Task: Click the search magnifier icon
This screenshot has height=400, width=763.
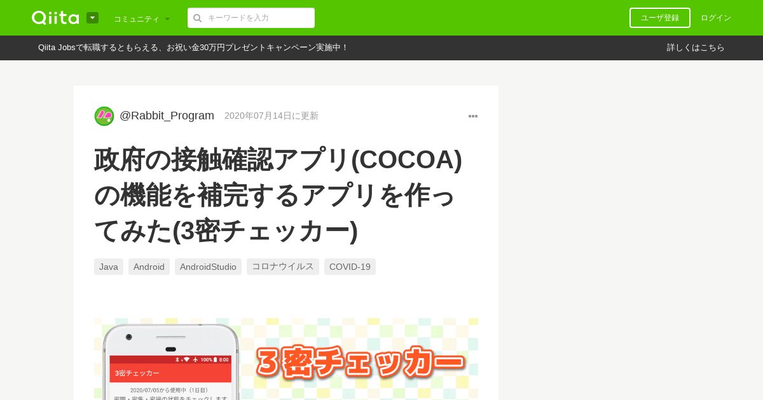Action: (x=198, y=18)
